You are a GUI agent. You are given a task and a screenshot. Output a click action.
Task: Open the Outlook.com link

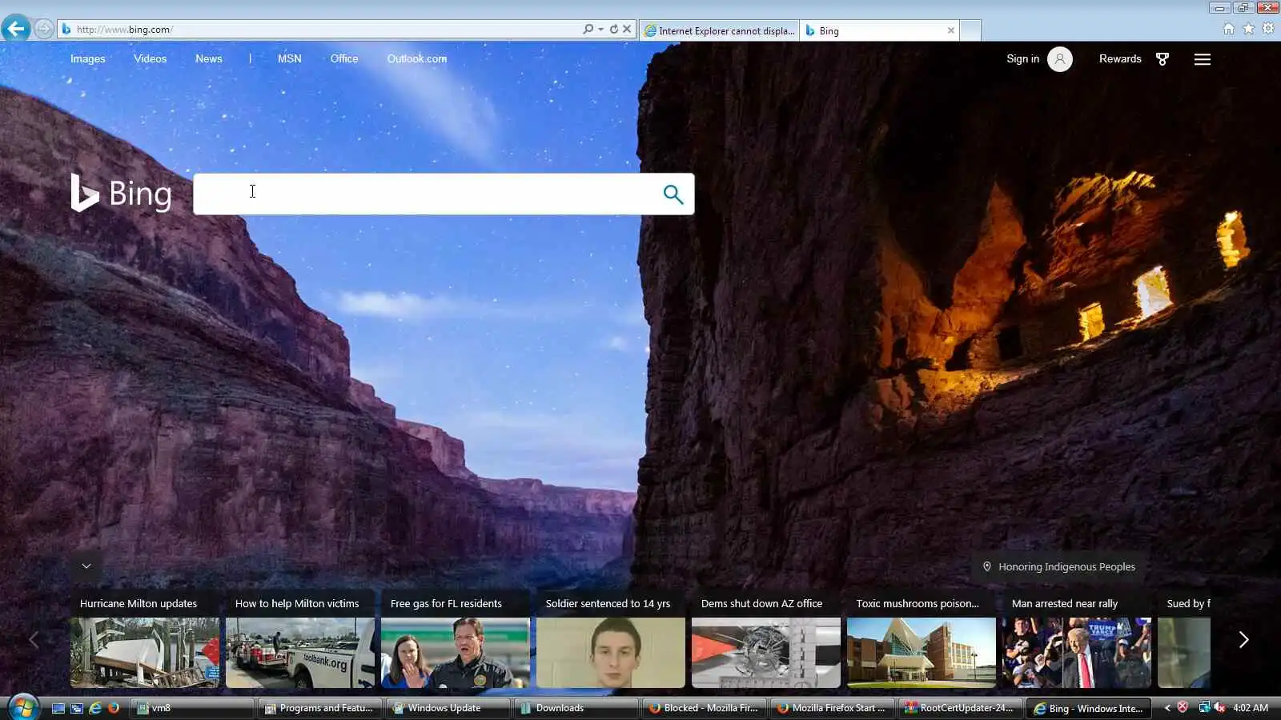[417, 58]
